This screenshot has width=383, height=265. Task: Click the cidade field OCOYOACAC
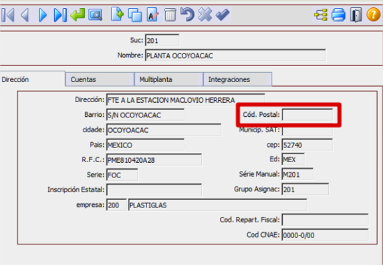click(164, 130)
